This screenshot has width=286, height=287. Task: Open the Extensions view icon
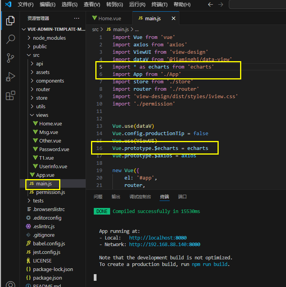pos(10,95)
